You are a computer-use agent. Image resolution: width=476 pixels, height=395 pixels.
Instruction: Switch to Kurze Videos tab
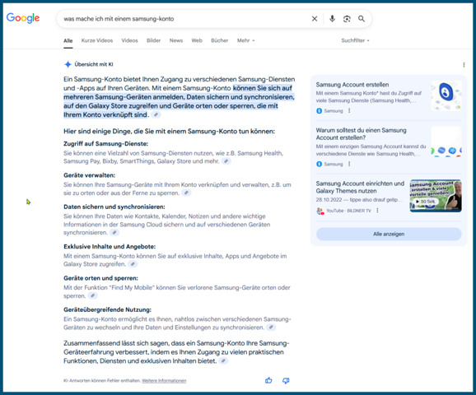click(x=97, y=40)
